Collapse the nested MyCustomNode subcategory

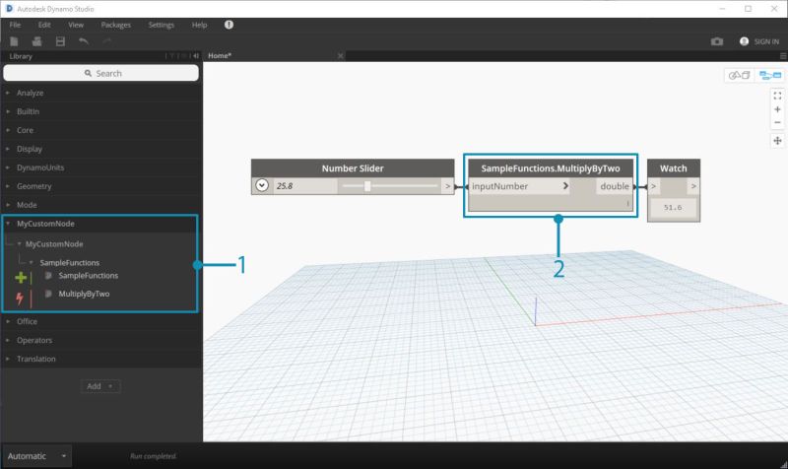coord(19,243)
